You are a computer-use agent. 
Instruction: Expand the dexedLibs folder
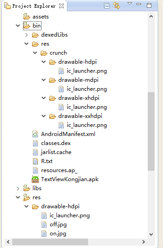click(26, 35)
